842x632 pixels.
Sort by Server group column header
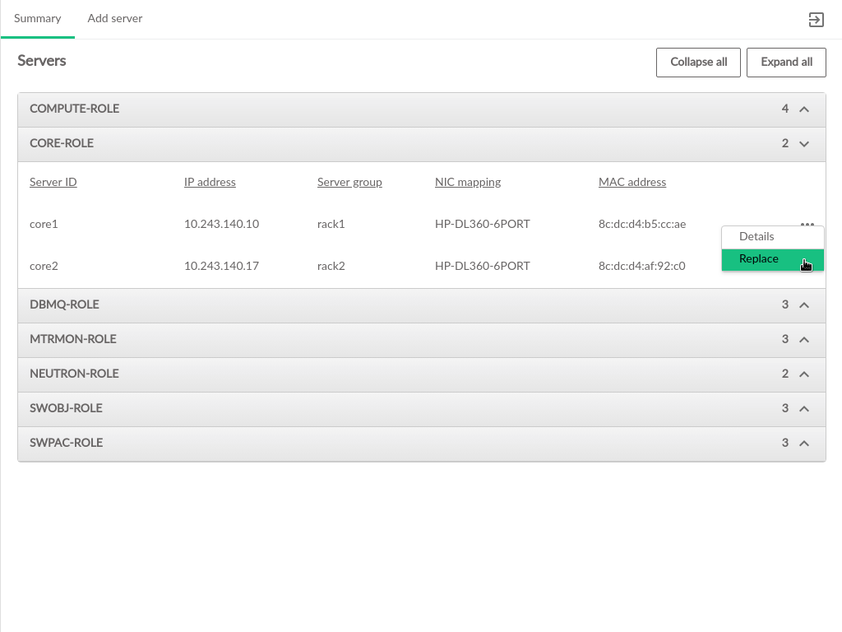[x=349, y=183]
